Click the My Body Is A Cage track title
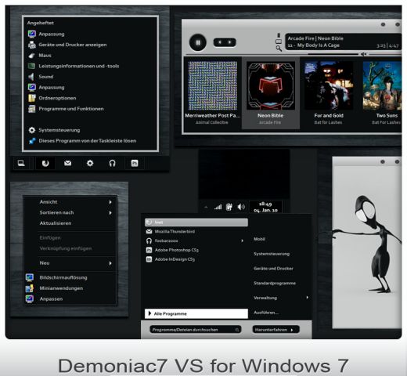The height and width of the screenshot is (376, 407). (319, 45)
